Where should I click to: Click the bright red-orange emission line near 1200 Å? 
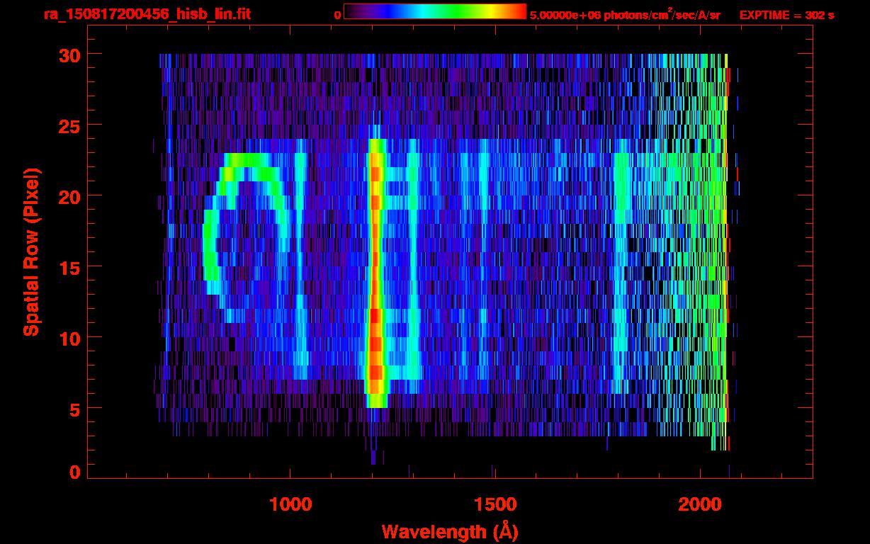(x=375, y=283)
